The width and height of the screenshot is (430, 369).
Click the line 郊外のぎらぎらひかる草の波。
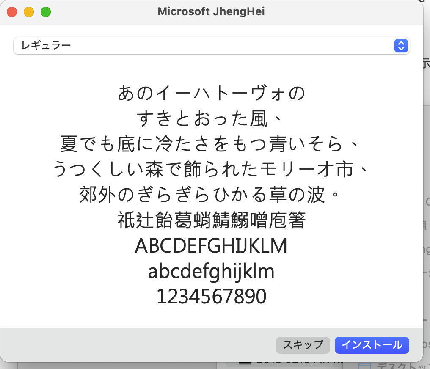211,195
